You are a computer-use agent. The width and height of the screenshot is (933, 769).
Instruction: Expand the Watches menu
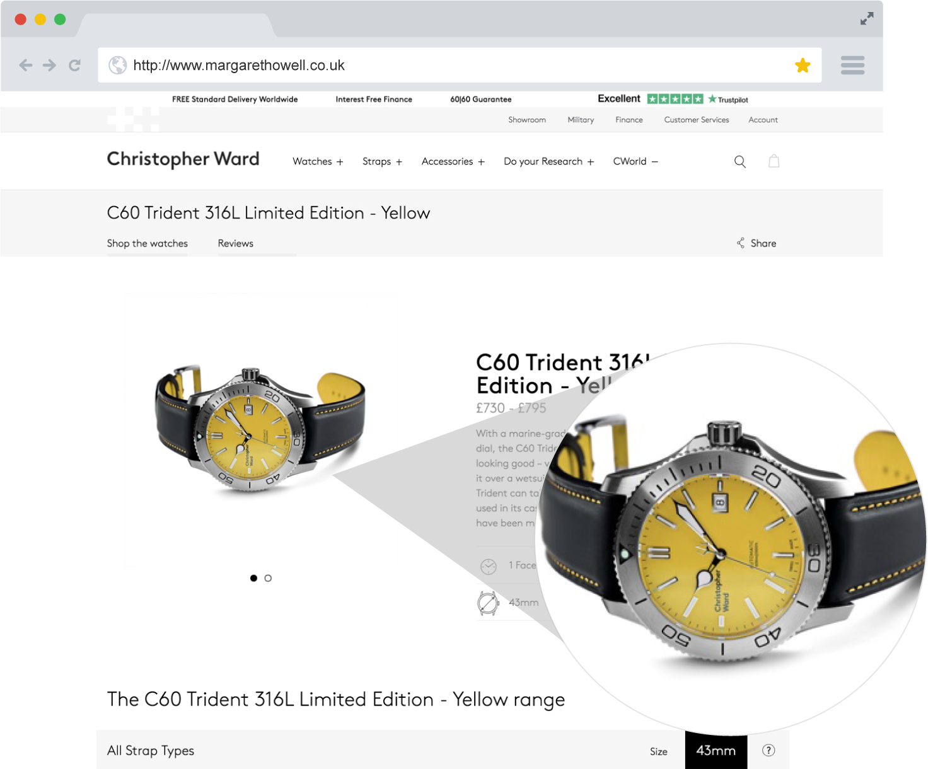pyautogui.click(x=318, y=161)
